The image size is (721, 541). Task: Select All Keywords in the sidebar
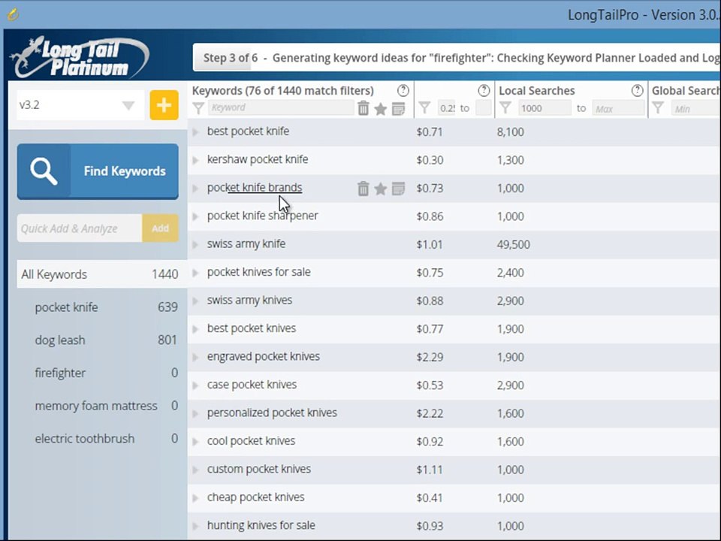[102, 274]
